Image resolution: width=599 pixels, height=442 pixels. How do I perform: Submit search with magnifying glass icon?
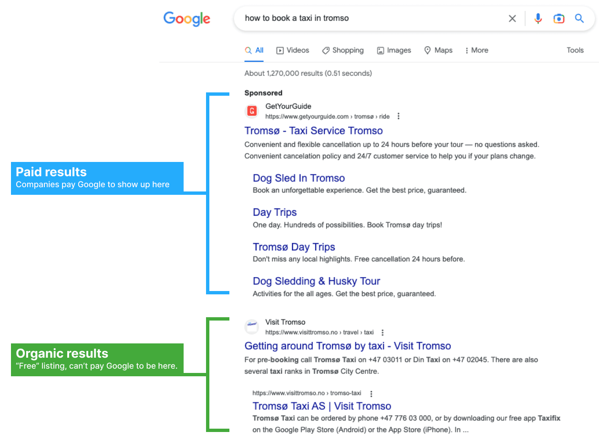(579, 19)
